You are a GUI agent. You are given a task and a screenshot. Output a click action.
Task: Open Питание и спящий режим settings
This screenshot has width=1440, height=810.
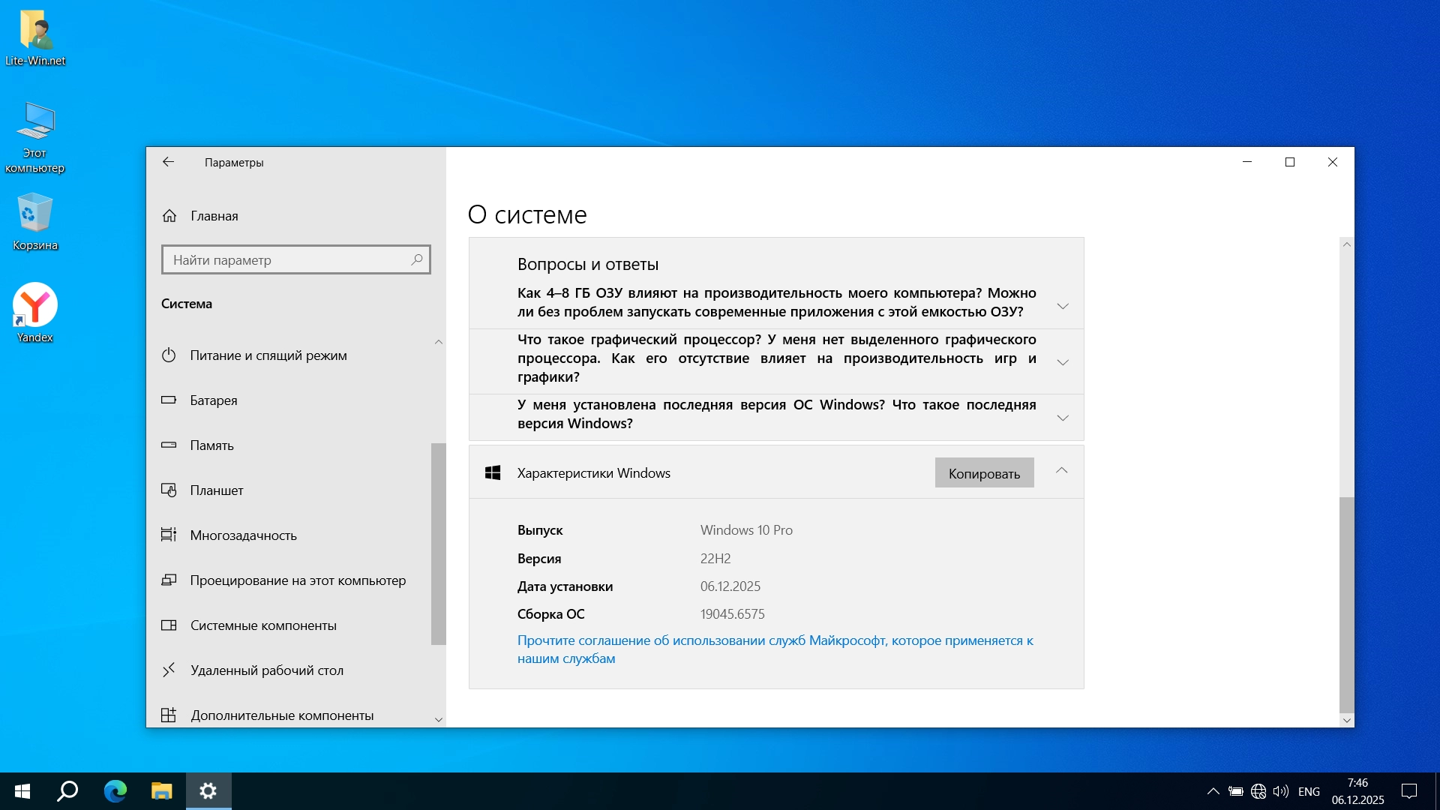click(x=268, y=355)
